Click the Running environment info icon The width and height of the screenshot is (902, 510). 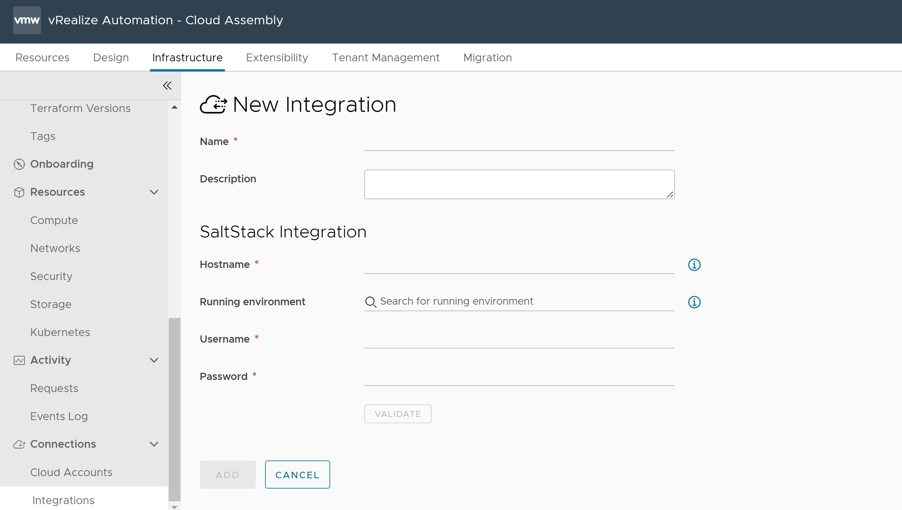coord(694,302)
